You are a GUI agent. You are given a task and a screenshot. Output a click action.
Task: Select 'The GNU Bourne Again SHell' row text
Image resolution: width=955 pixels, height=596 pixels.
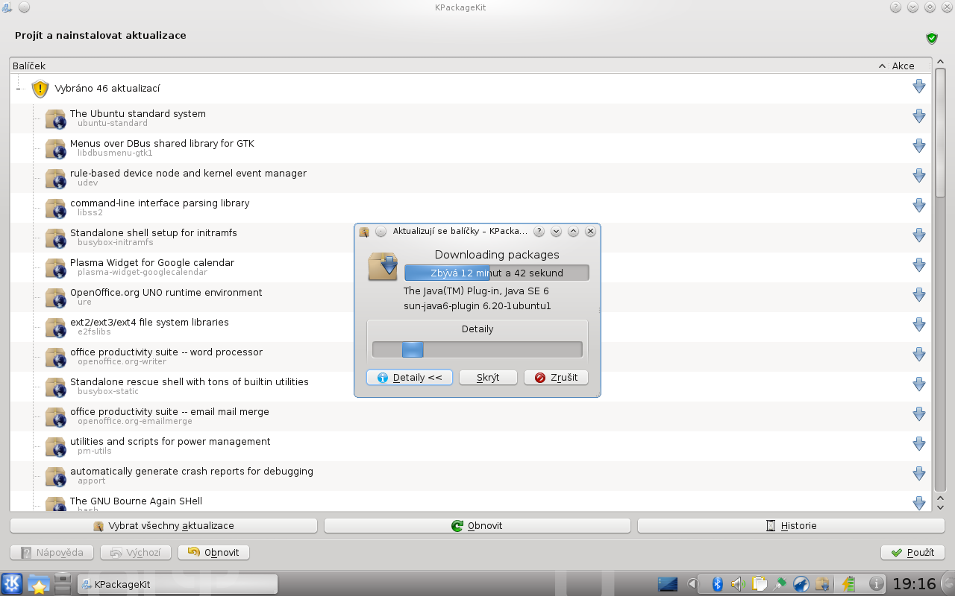click(136, 501)
